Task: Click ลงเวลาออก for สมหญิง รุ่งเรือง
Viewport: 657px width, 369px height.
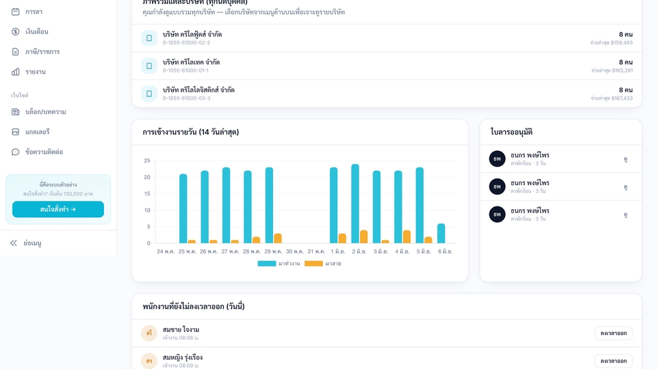Action: [613, 361]
